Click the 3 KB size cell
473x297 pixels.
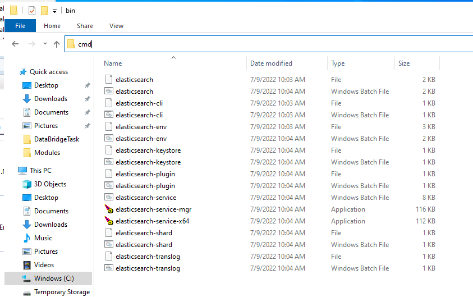click(x=429, y=127)
